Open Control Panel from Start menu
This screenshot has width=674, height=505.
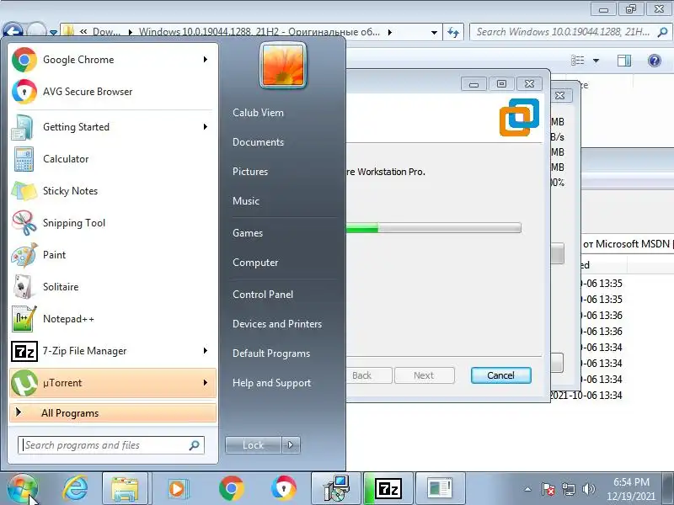click(x=263, y=295)
